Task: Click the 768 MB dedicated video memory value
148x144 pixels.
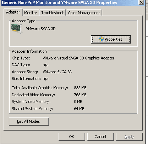Action: [80, 95]
